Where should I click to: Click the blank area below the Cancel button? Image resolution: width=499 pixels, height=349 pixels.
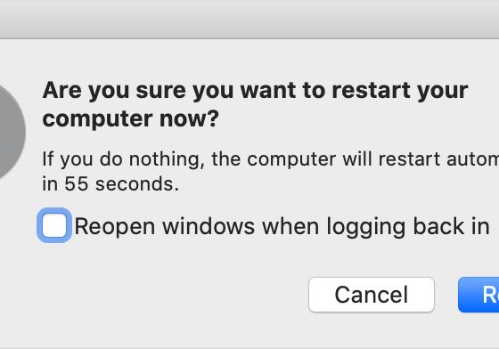pyautogui.click(x=372, y=329)
